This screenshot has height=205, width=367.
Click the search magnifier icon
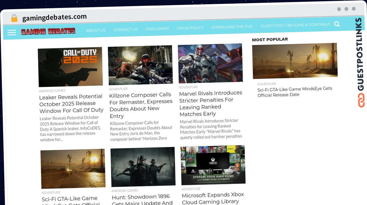[337, 24]
